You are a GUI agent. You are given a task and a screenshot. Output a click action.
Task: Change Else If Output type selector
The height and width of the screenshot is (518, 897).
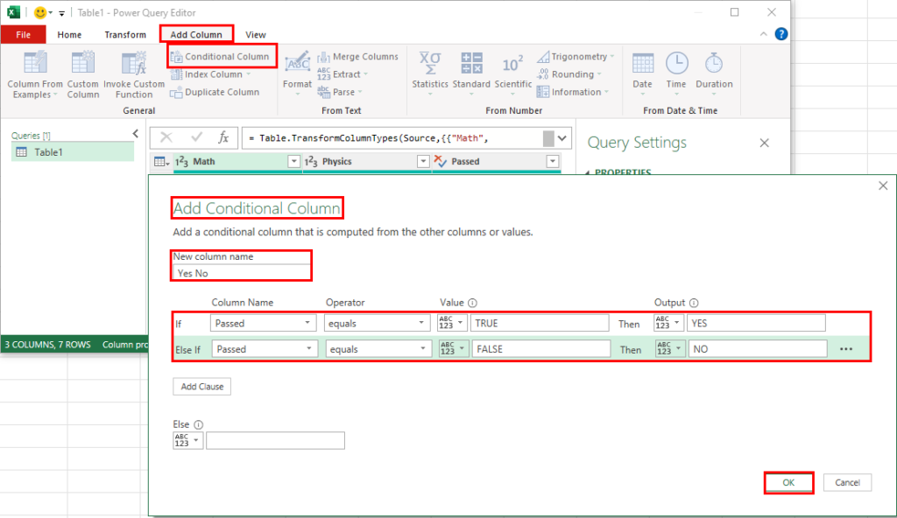(x=670, y=349)
